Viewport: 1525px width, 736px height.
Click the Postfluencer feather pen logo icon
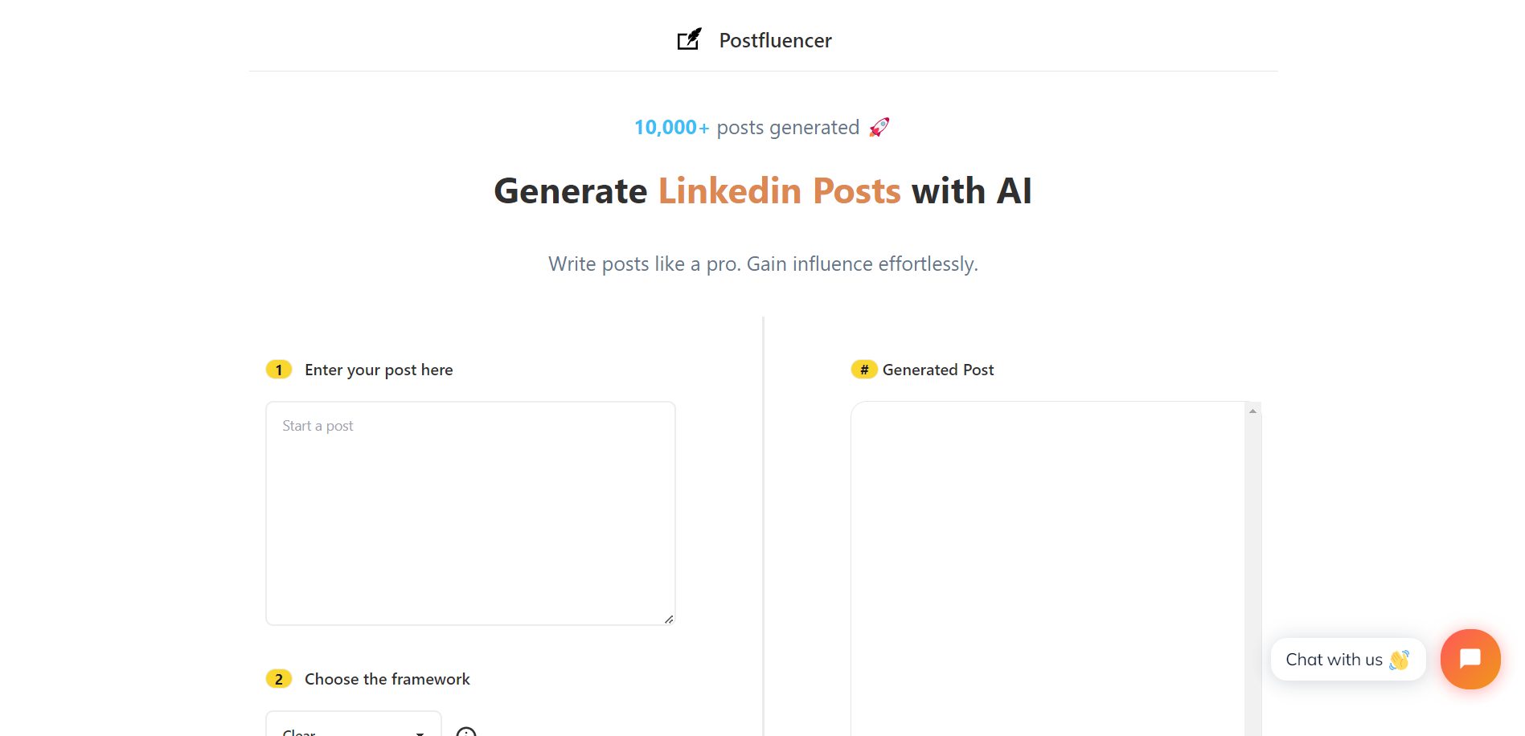689,39
